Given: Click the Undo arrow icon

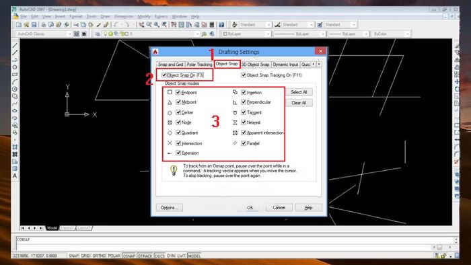Looking at the screenshot, I should click(x=116, y=25).
